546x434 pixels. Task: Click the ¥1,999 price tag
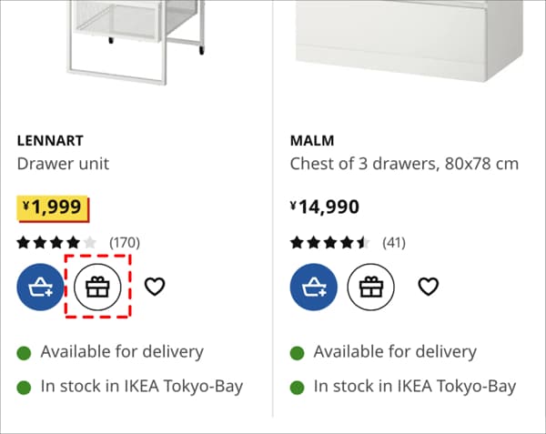pos(53,208)
